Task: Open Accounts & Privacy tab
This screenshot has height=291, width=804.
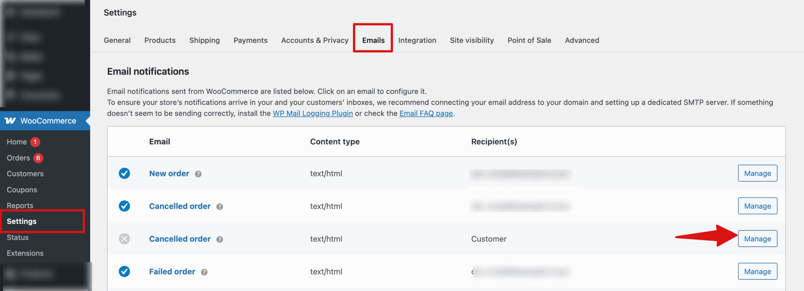Action: pos(315,40)
